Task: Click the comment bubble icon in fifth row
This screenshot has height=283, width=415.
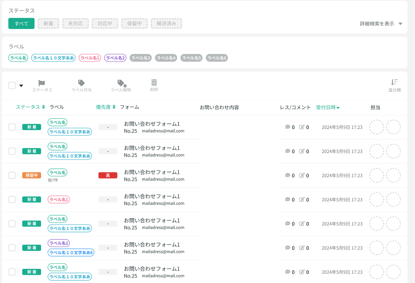Action: pyautogui.click(x=288, y=224)
